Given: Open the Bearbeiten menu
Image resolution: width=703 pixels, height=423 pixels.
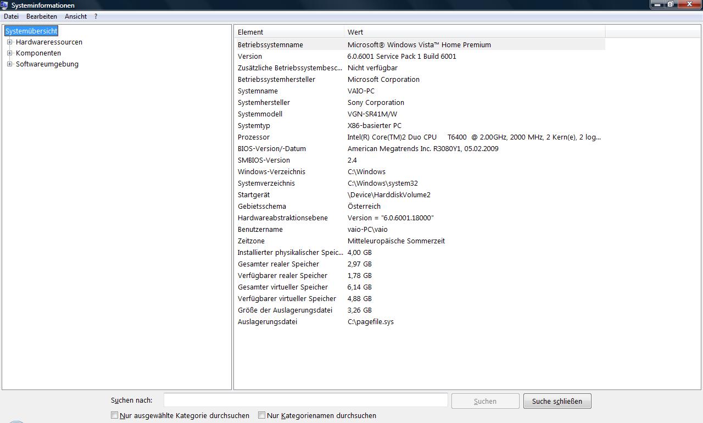Looking at the screenshot, I should 42,16.
